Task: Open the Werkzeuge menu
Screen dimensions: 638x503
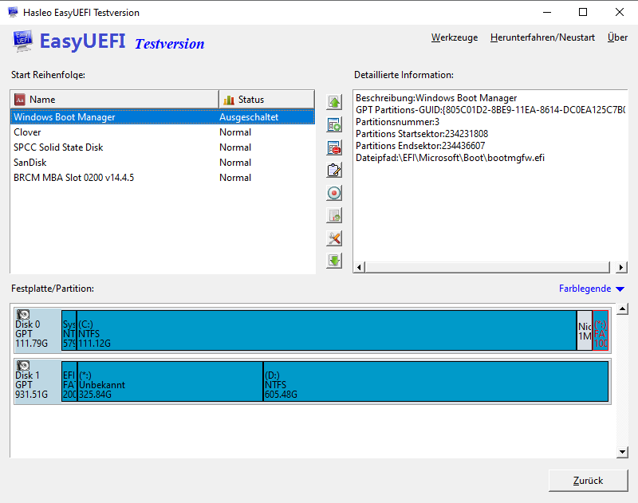Action: pos(455,37)
